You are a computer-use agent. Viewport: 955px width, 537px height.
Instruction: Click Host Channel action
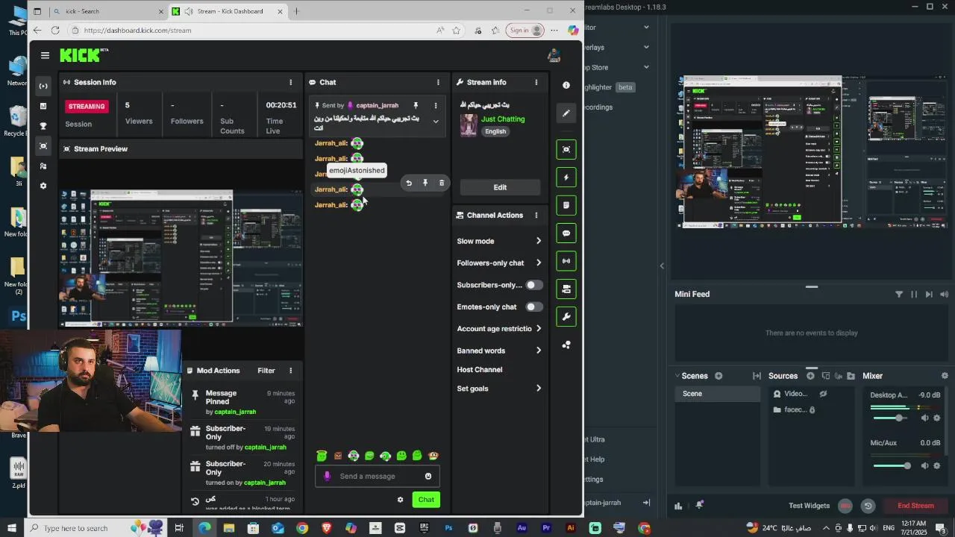click(480, 369)
